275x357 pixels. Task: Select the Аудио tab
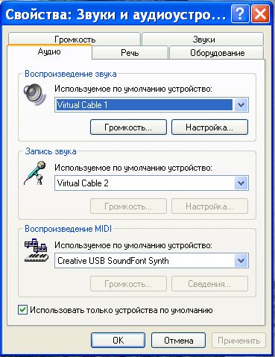49,51
